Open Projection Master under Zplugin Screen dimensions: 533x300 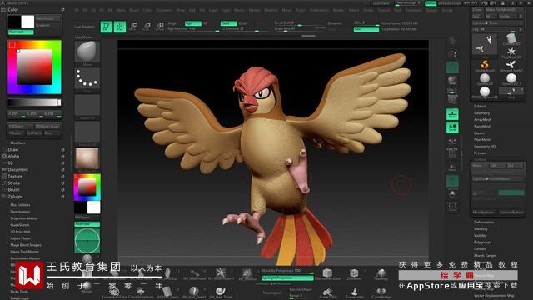24,218
